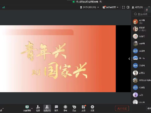Click the member search field
Image resolution: width=151 pixels, height=113 pixels.
click(142, 14)
